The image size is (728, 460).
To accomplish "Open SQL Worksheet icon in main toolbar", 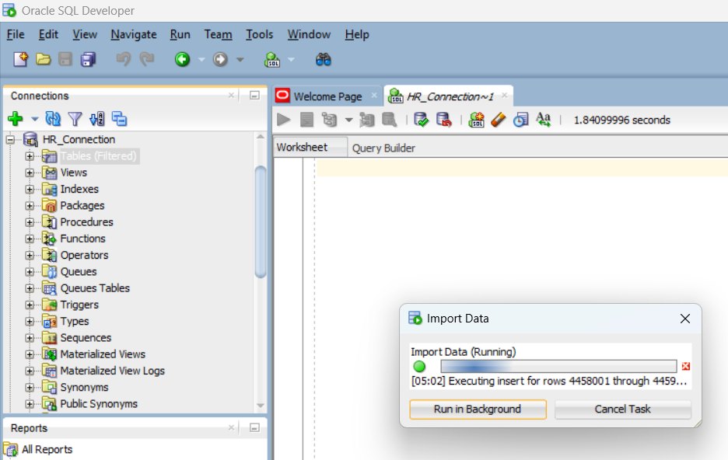I will (x=272, y=59).
